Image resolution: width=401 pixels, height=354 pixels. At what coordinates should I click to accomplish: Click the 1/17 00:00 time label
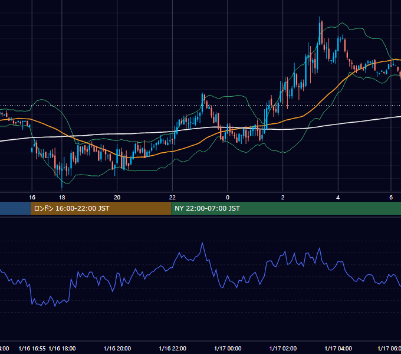[228, 348]
